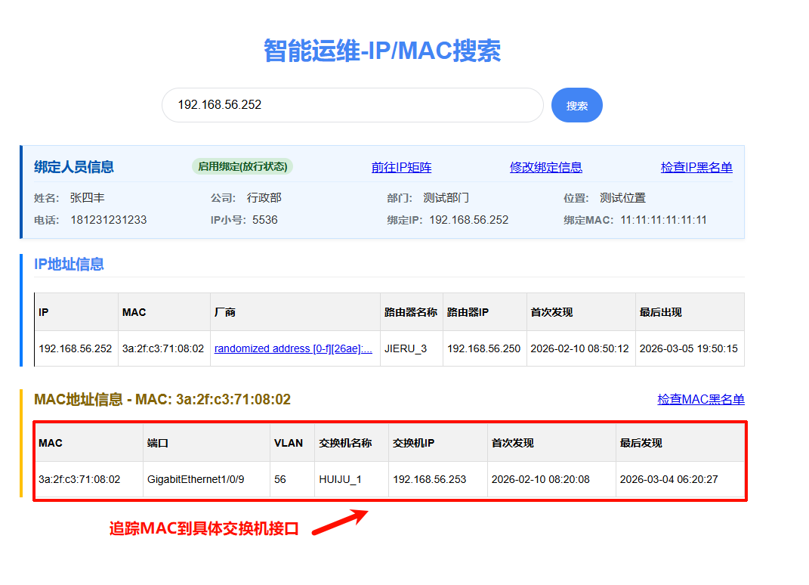
Task: Click the IP/MAC search input field
Action: tap(352, 105)
